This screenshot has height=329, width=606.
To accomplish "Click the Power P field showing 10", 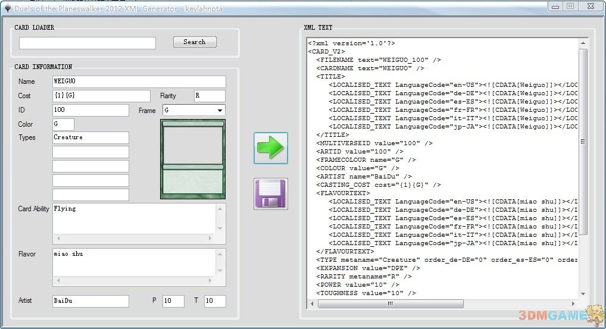I will (173, 301).
